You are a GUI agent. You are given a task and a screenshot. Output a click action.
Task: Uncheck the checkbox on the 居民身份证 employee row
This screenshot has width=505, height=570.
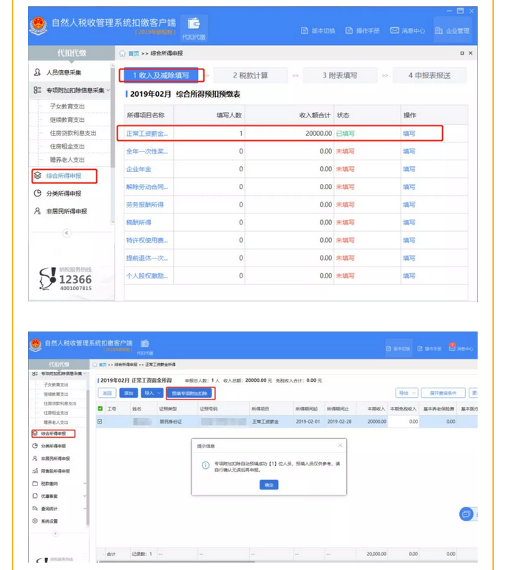pyautogui.click(x=101, y=422)
